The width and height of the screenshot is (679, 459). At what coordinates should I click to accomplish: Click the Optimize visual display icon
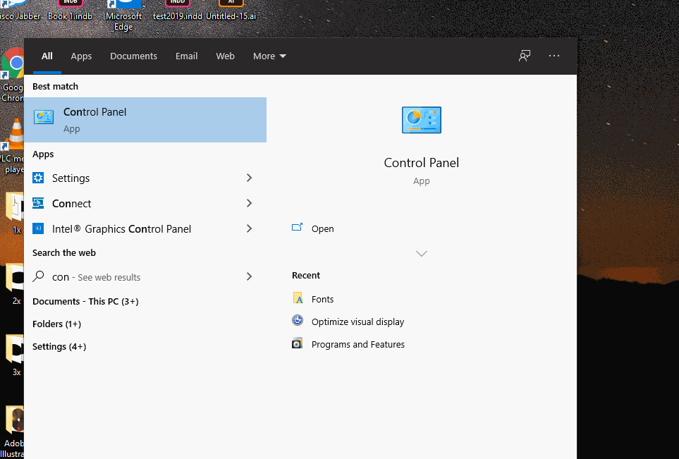pos(298,320)
